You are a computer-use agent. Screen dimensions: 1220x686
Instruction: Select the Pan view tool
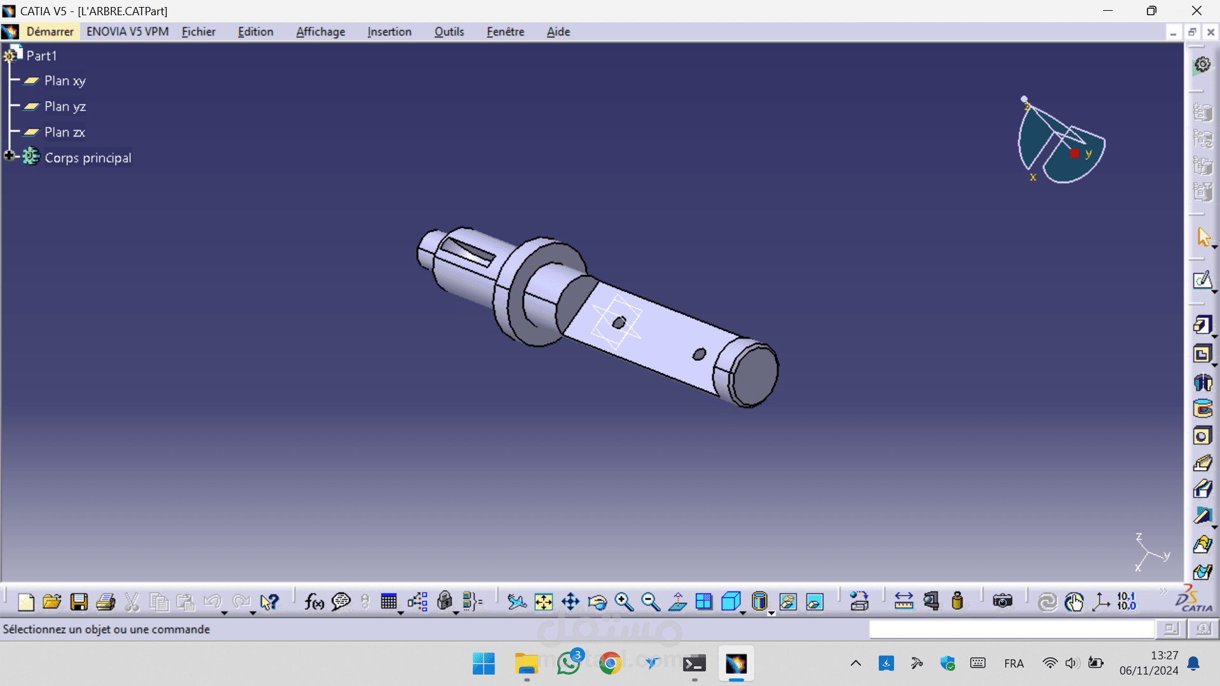click(x=571, y=602)
